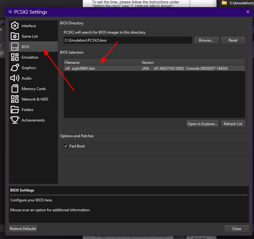Select Network & HDD category label
Viewport: 254px width, 239px height.
point(35,99)
